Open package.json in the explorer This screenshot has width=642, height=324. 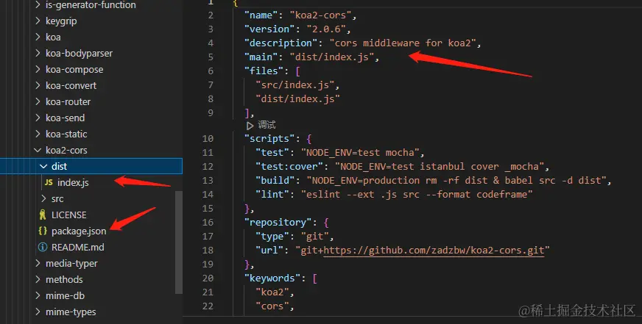click(79, 231)
